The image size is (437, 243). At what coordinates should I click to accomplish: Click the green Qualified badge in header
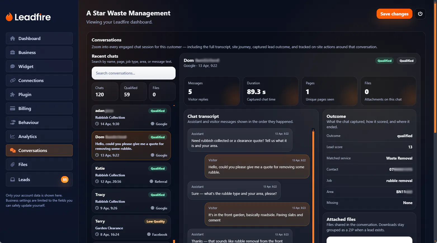(384, 61)
